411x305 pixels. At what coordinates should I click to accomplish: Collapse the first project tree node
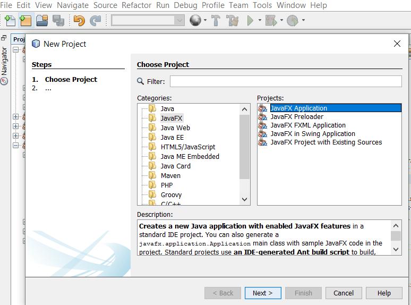[x=16, y=49]
